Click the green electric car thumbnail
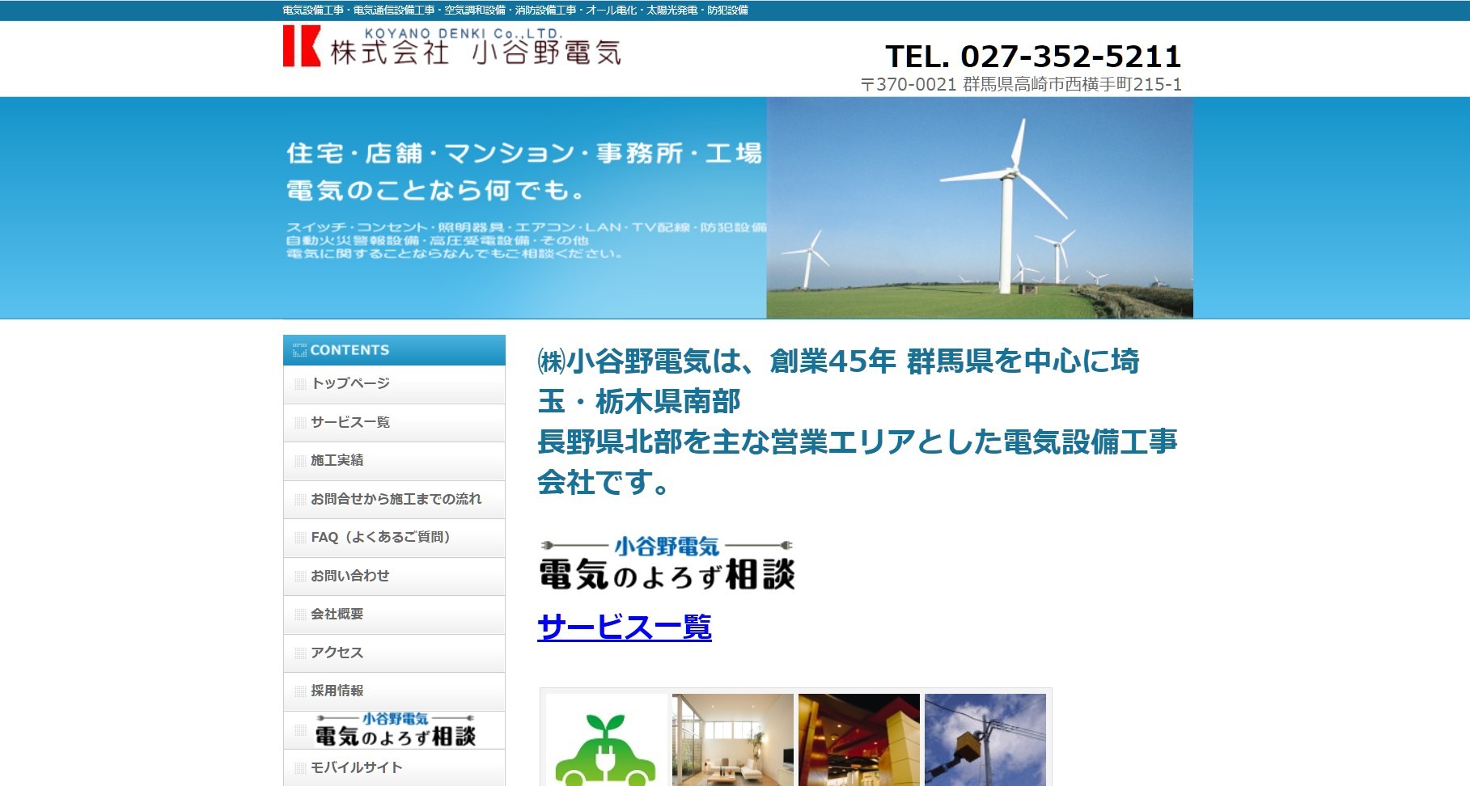1470x786 pixels. click(x=607, y=740)
